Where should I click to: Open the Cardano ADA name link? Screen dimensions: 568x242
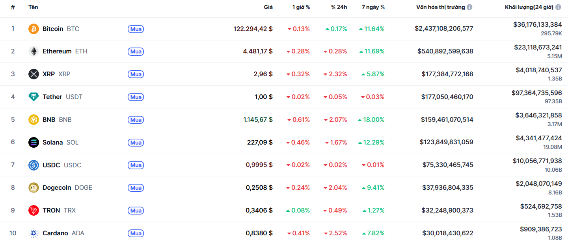coord(55,233)
